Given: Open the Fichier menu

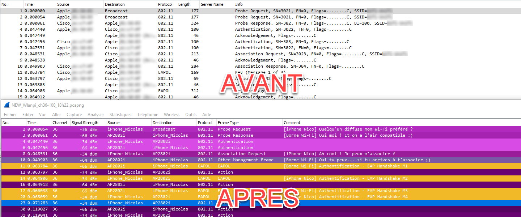Looking at the screenshot, I should (x=10, y=115).
